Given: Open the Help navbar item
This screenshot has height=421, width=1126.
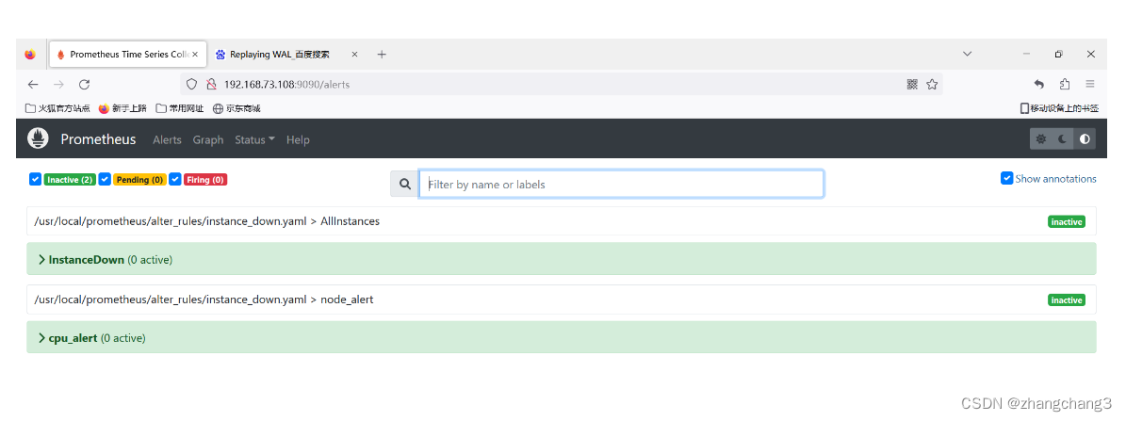Looking at the screenshot, I should tap(298, 139).
